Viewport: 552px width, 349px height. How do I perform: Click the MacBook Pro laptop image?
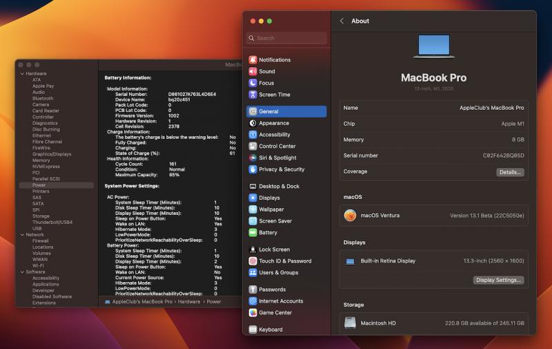pos(434,46)
